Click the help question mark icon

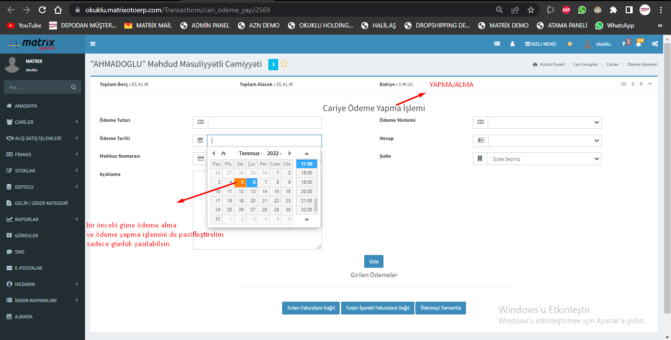tap(623, 44)
